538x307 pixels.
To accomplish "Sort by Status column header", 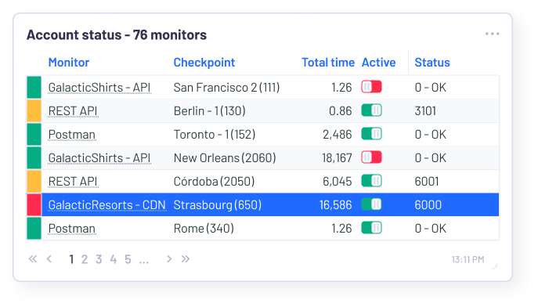I will (432, 63).
